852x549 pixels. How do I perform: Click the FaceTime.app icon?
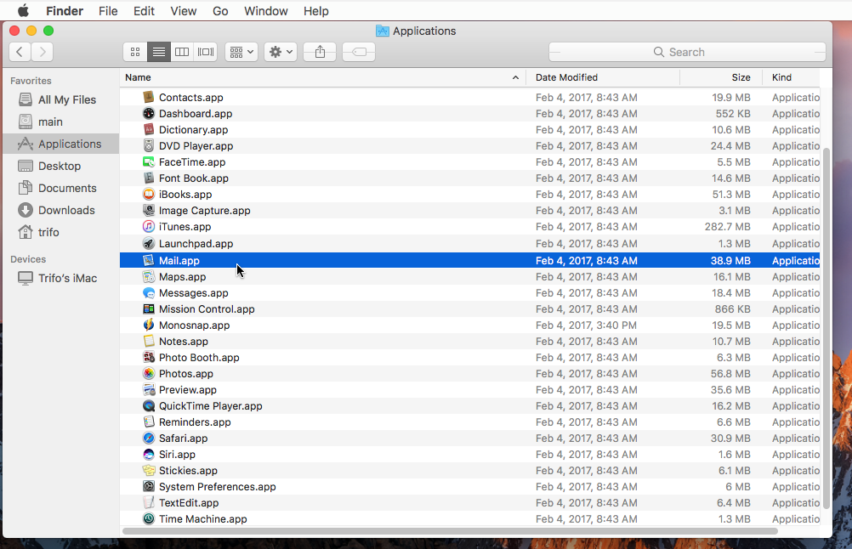[148, 161]
